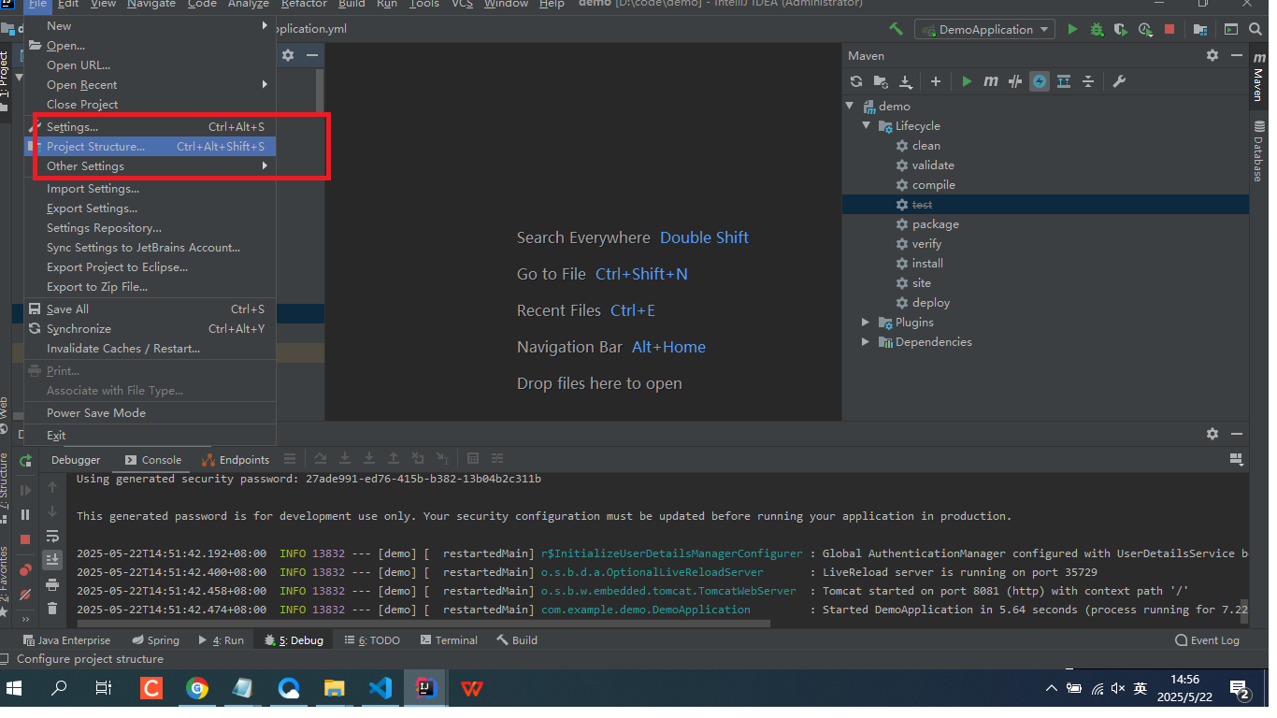Stop DemoApplication with the red square
Image resolution: width=1277 pixels, height=718 pixels.
tap(1169, 29)
